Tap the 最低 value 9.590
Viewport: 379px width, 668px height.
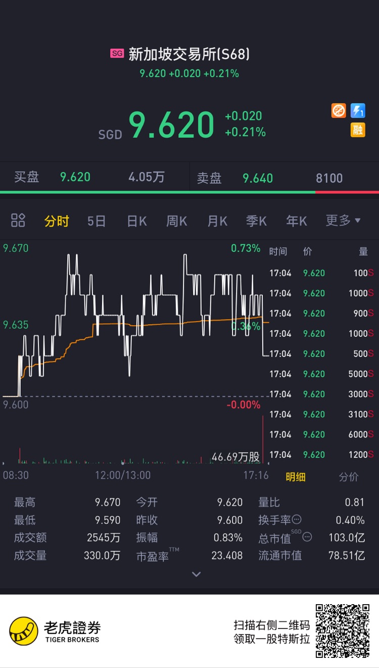click(108, 520)
